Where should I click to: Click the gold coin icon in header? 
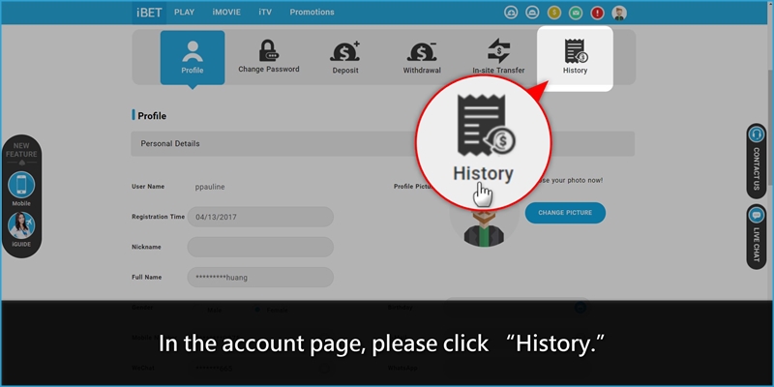[554, 13]
